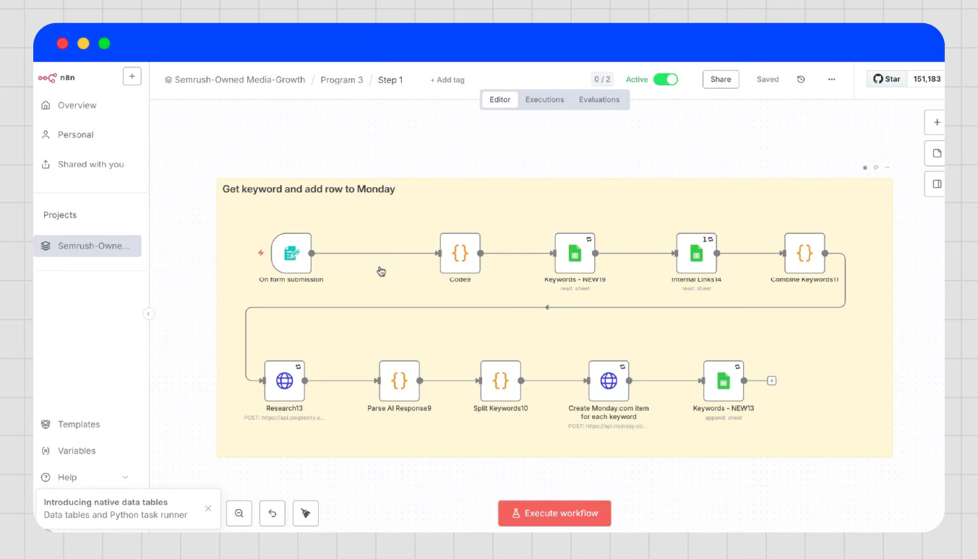
Task: Open the Personal workspace
Action: tap(76, 135)
